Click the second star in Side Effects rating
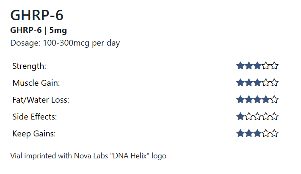Image resolution: width=301 pixels, height=174 pixels. tap(249, 117)
